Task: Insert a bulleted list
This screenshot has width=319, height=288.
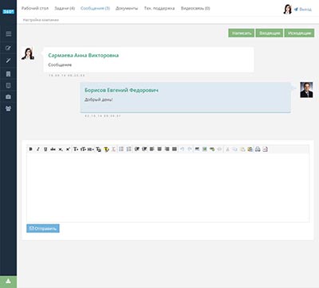Action: [121, 150]
